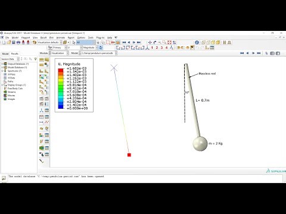Open the Model pendulum-period.odb dropdown

116,53
